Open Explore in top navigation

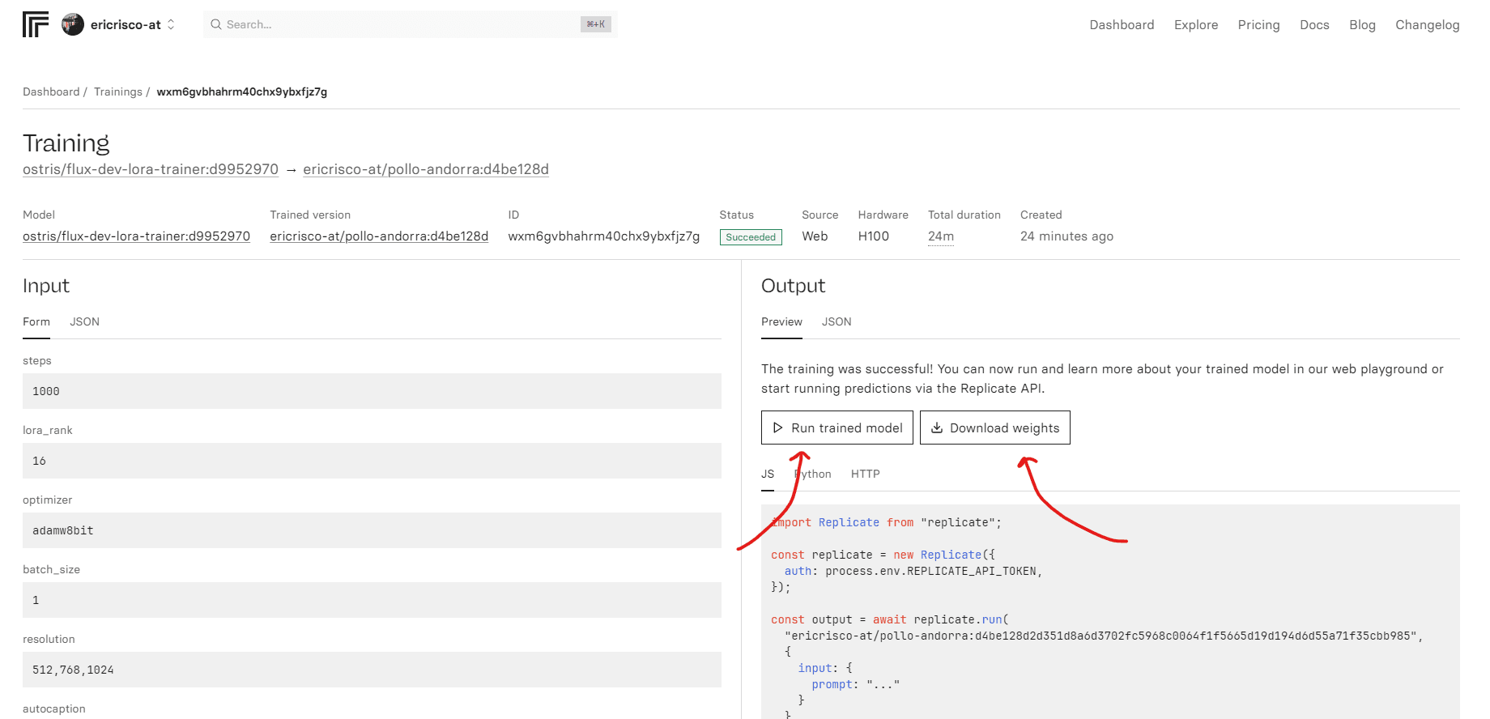1196,25
